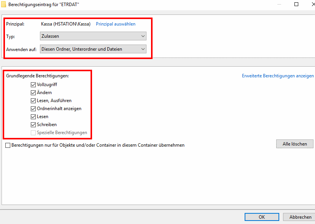Click the folder icon in title bar

3,4
